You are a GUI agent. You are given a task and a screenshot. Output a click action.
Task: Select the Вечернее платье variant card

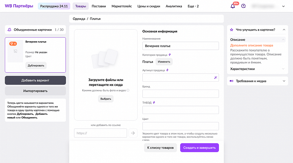click(36, 55)
